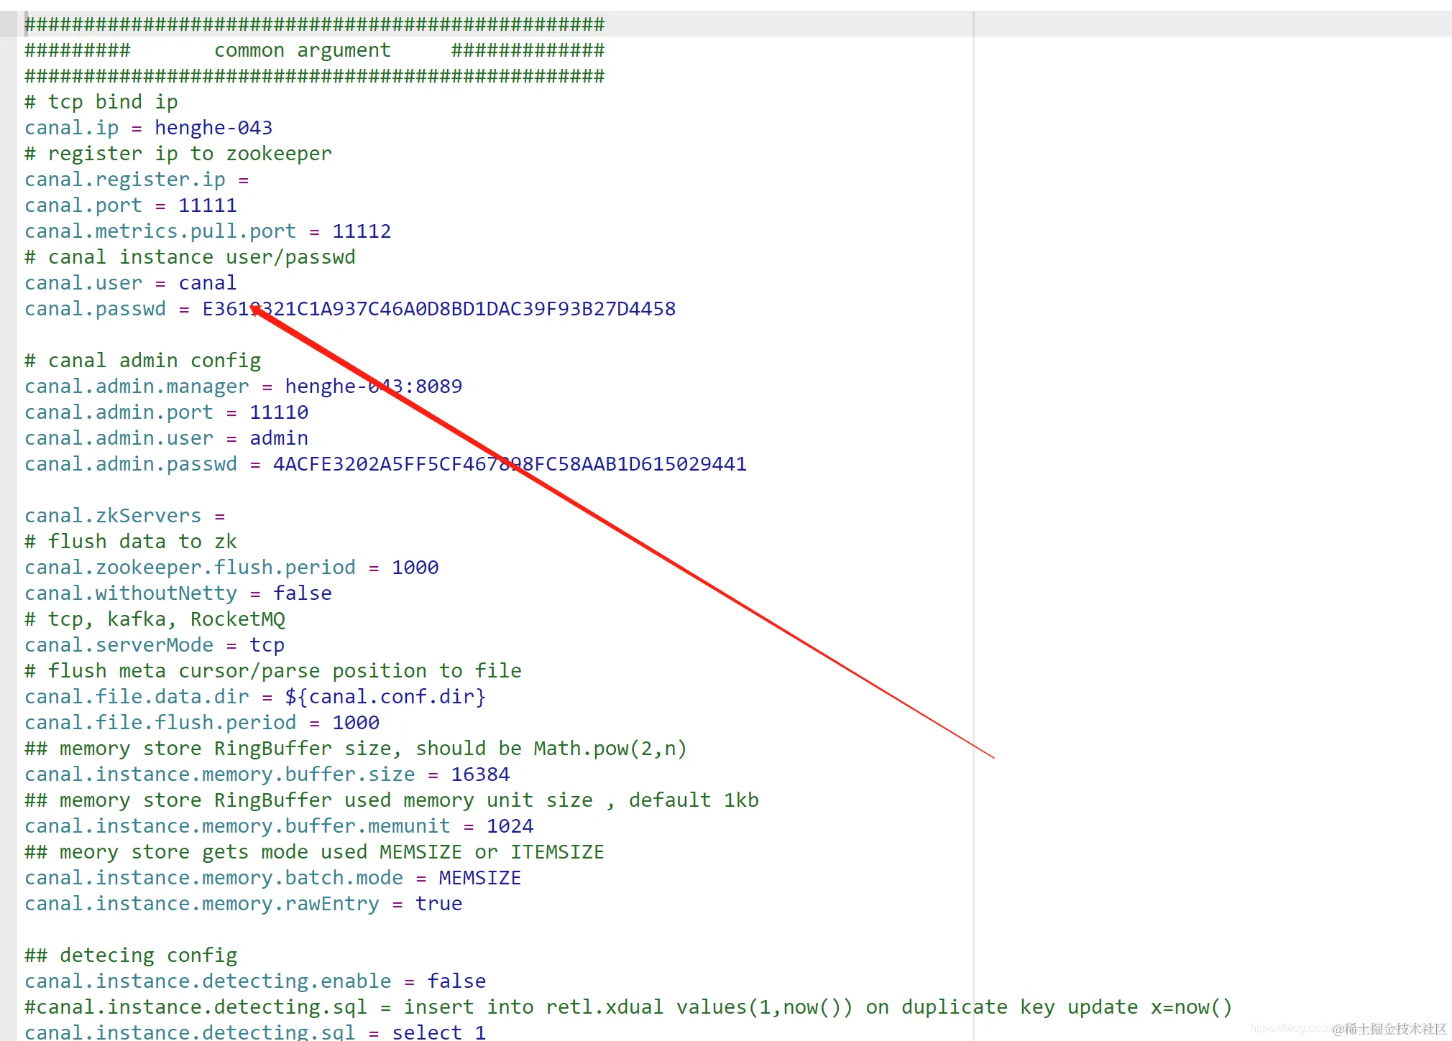Click the ${canal.conf.dir} value
This screenshot has height=1041, width=1452.
[385, 697]
